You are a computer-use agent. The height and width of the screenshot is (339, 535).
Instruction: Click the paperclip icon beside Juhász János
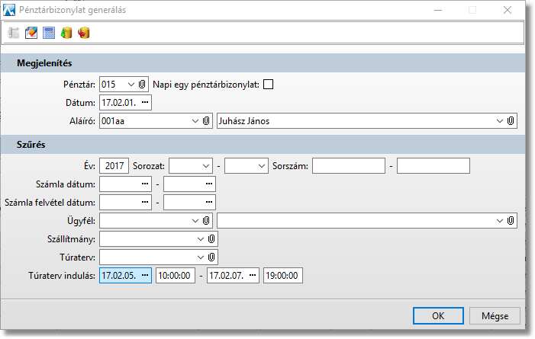pos(511,120)
